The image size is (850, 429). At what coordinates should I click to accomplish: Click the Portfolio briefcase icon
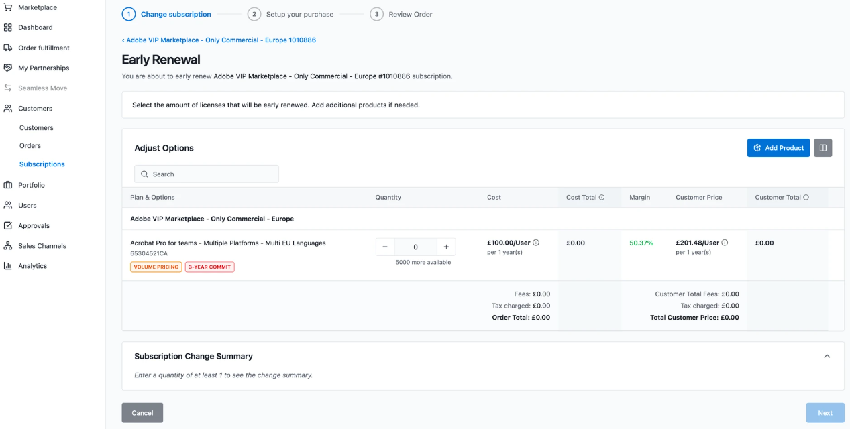click(8, 185)
